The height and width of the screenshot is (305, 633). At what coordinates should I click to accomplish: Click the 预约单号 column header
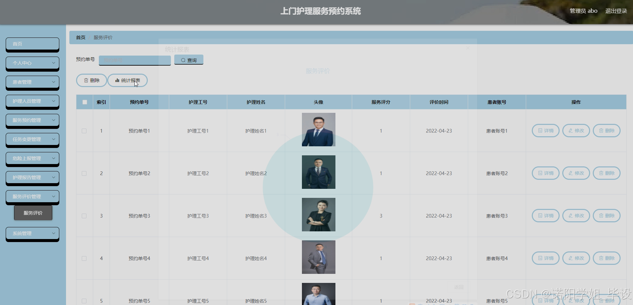coord(139,102)
